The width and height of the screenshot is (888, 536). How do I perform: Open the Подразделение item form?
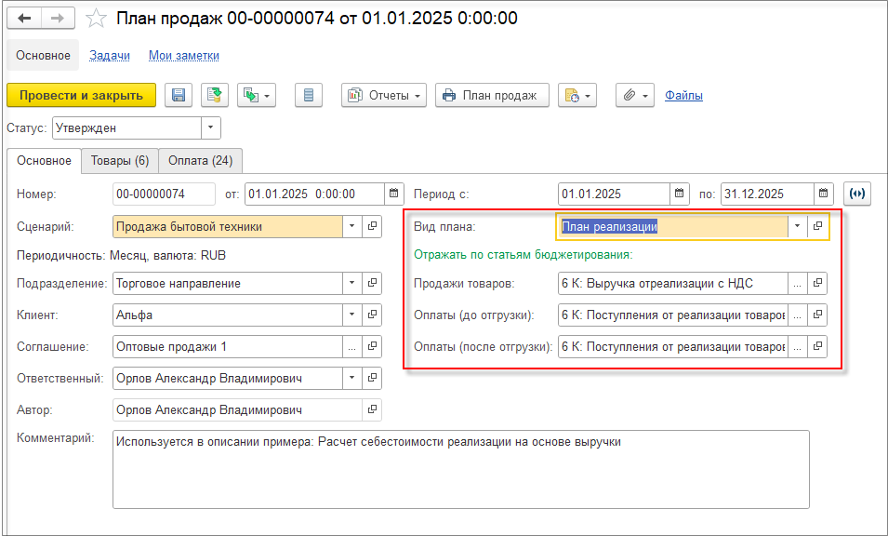pos(372,283)
